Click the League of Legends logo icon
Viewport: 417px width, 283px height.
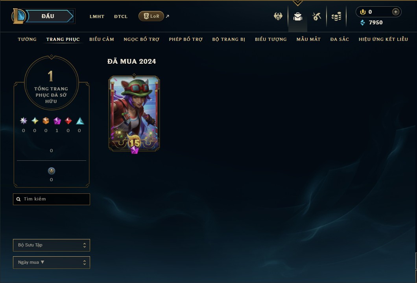click(x=18, y=16)
